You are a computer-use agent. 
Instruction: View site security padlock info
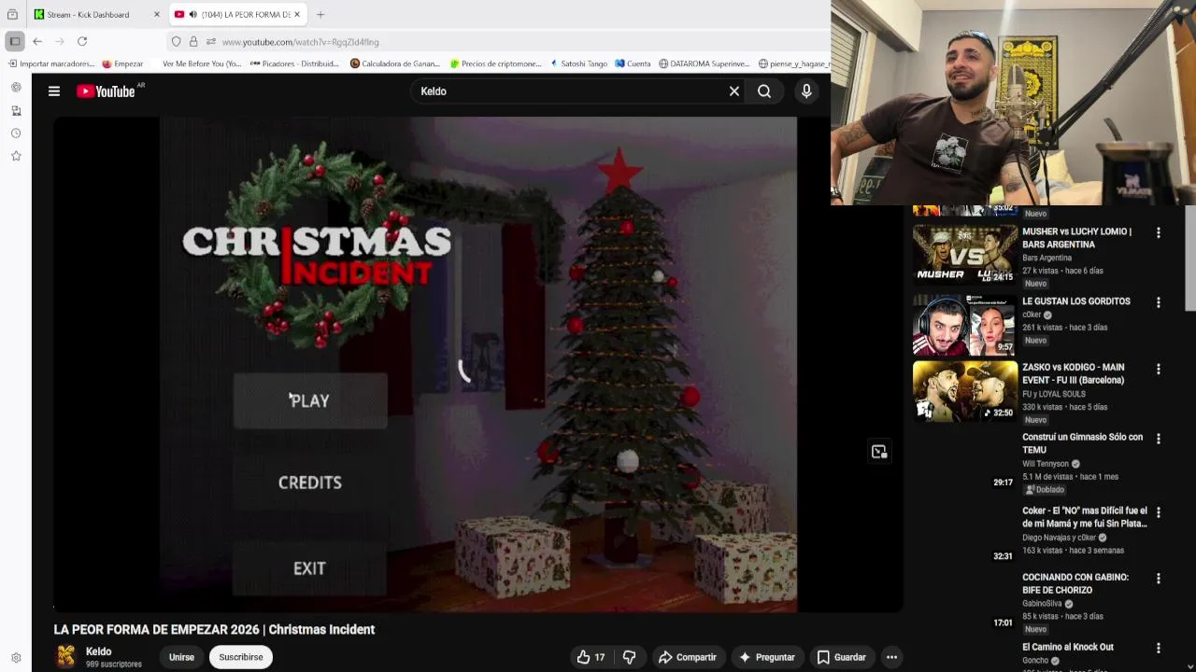point(193,42)
